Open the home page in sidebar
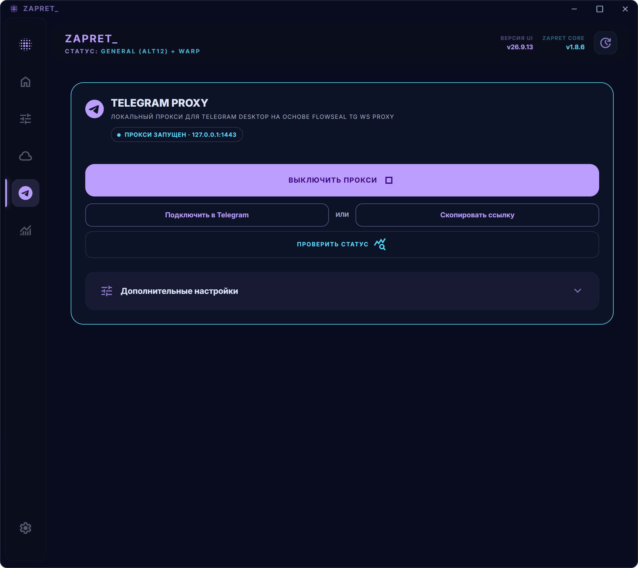Image resolution: width=638 pixels, height=568 pixels. [25, 82]
